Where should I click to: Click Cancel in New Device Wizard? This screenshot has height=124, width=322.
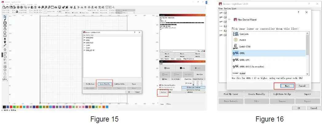[x=302, y=86]
